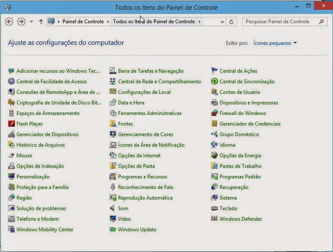Screen dimensions: 333x252
Task: Click the Gerenciador de Credenciais safe icon
Action: pos(214,123)
